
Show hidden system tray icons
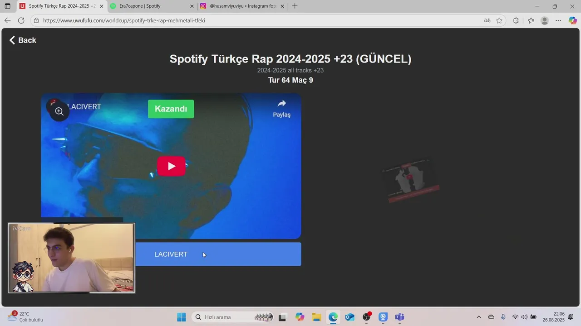pos(478,317)
